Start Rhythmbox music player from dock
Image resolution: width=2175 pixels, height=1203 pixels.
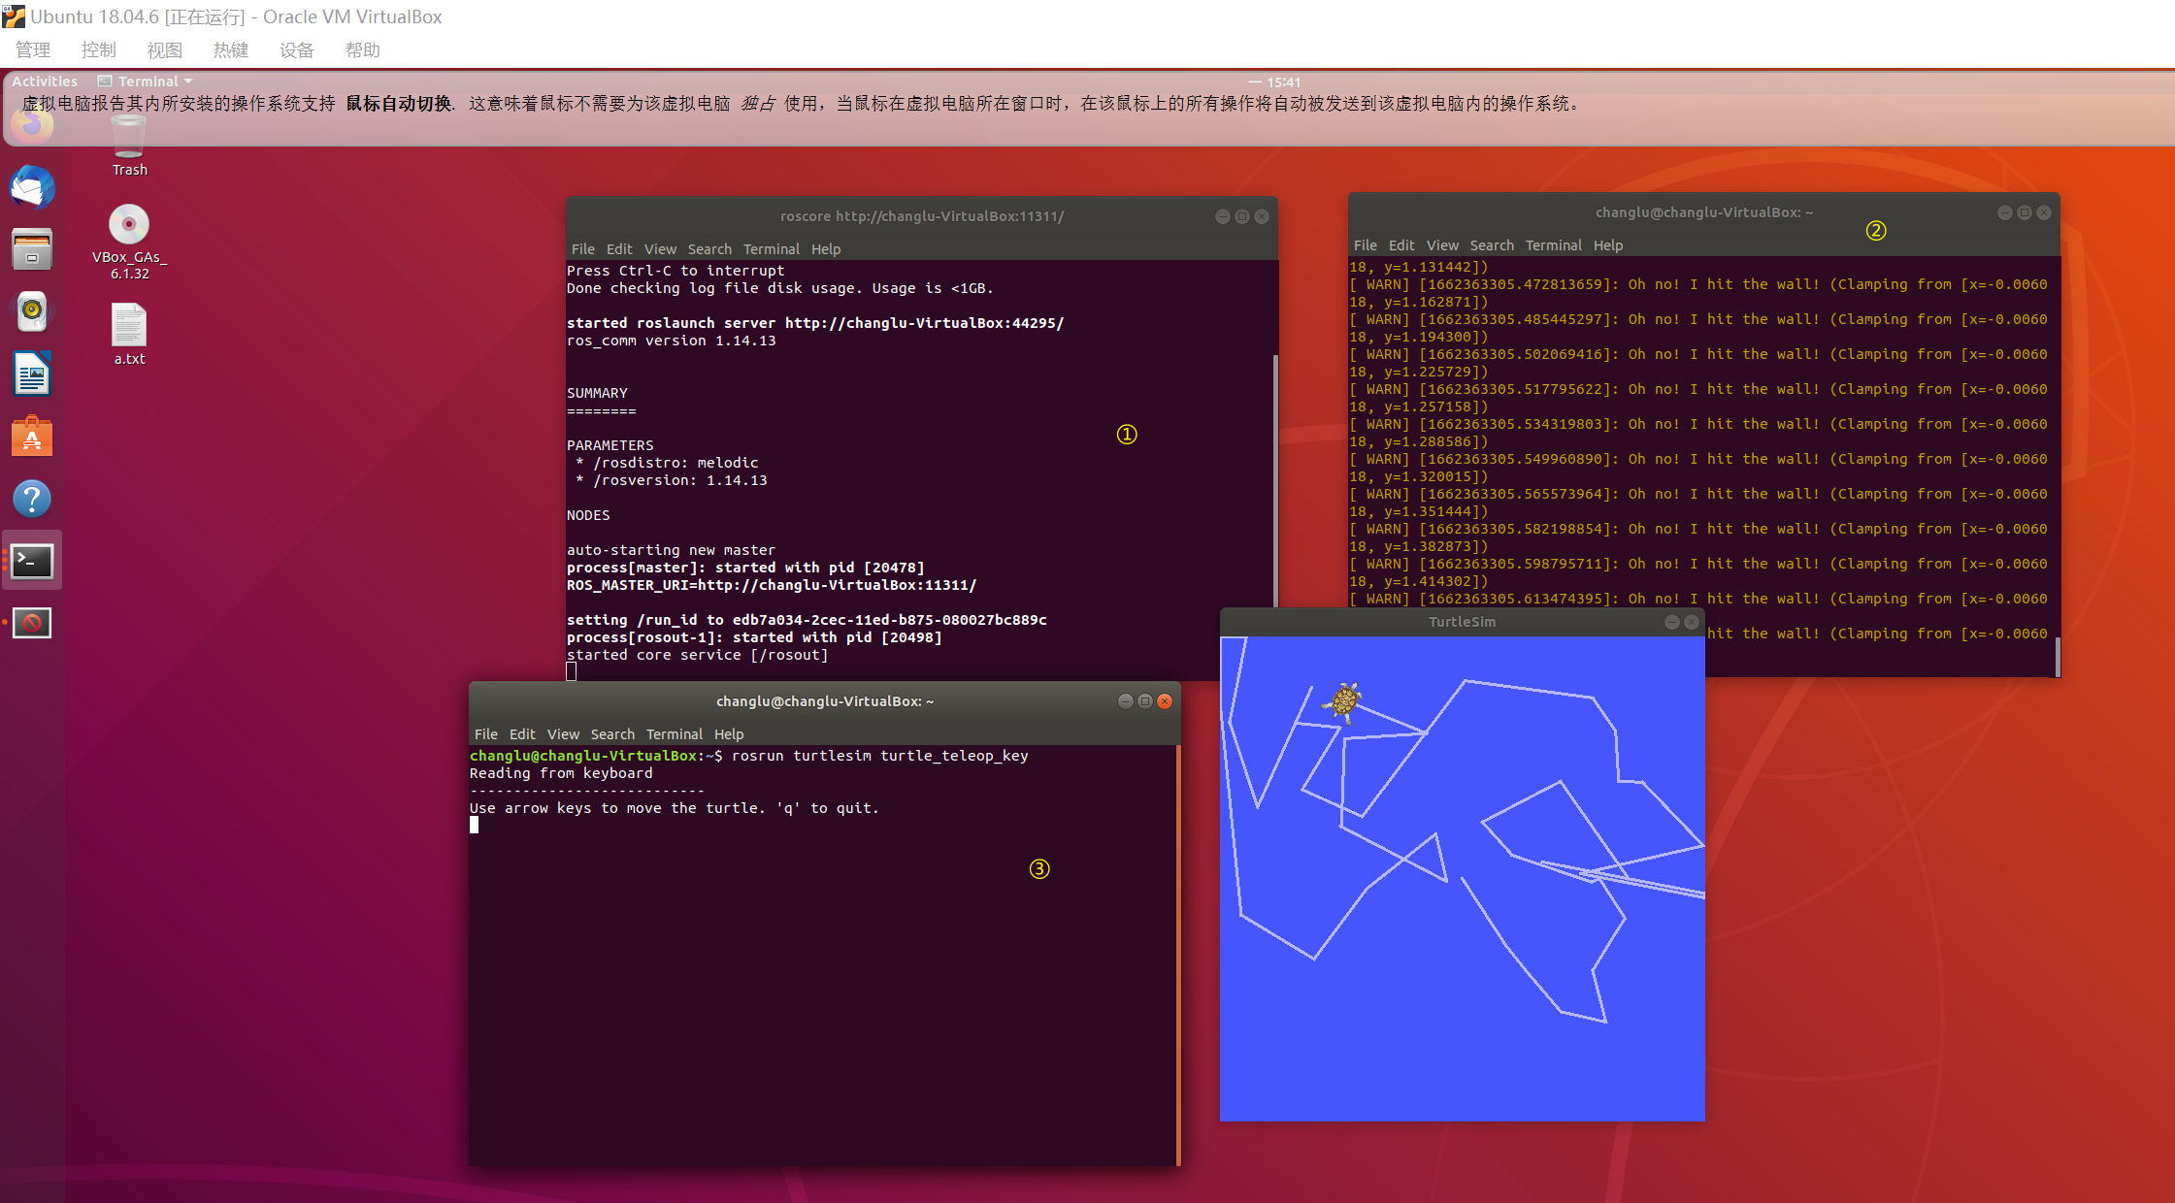click(32, 311)
